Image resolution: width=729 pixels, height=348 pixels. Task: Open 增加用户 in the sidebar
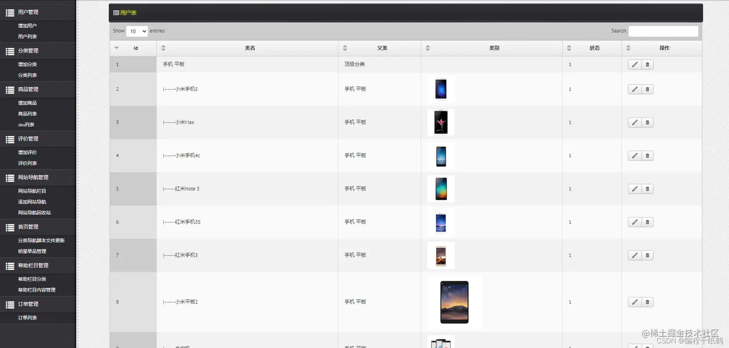(27, 26)
